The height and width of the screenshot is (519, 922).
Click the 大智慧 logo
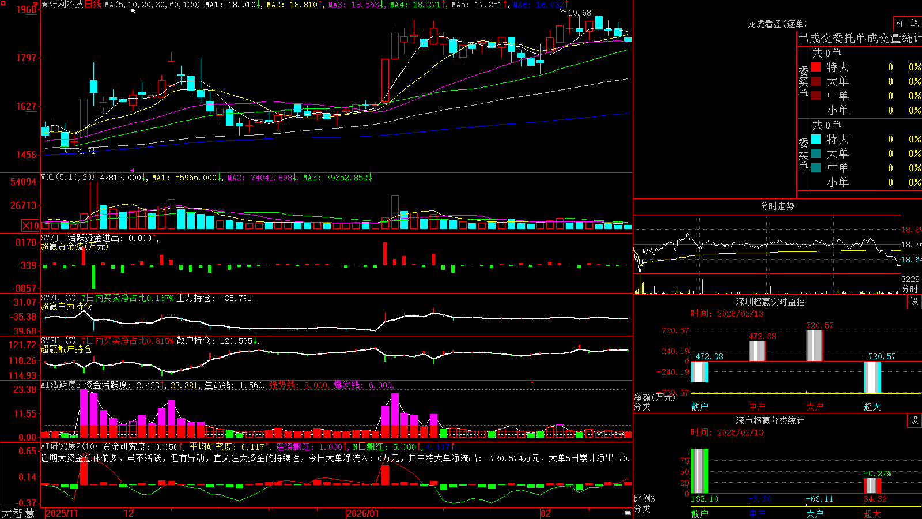coord(18,513)
